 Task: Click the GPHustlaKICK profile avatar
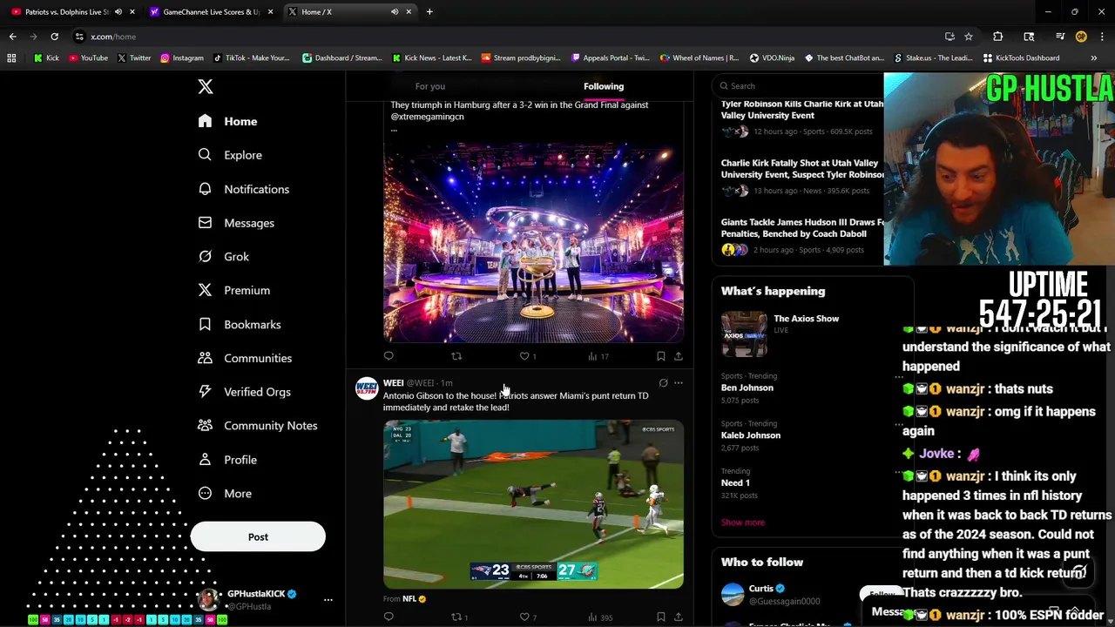coord(208,599)
